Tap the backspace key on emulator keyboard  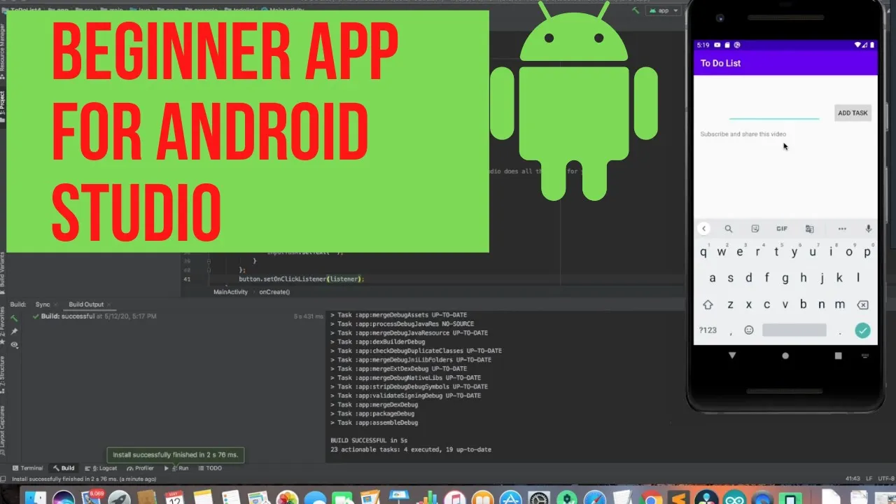[x=863, y=304]
